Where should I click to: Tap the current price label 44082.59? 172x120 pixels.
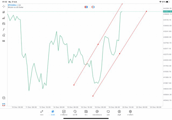167,11
